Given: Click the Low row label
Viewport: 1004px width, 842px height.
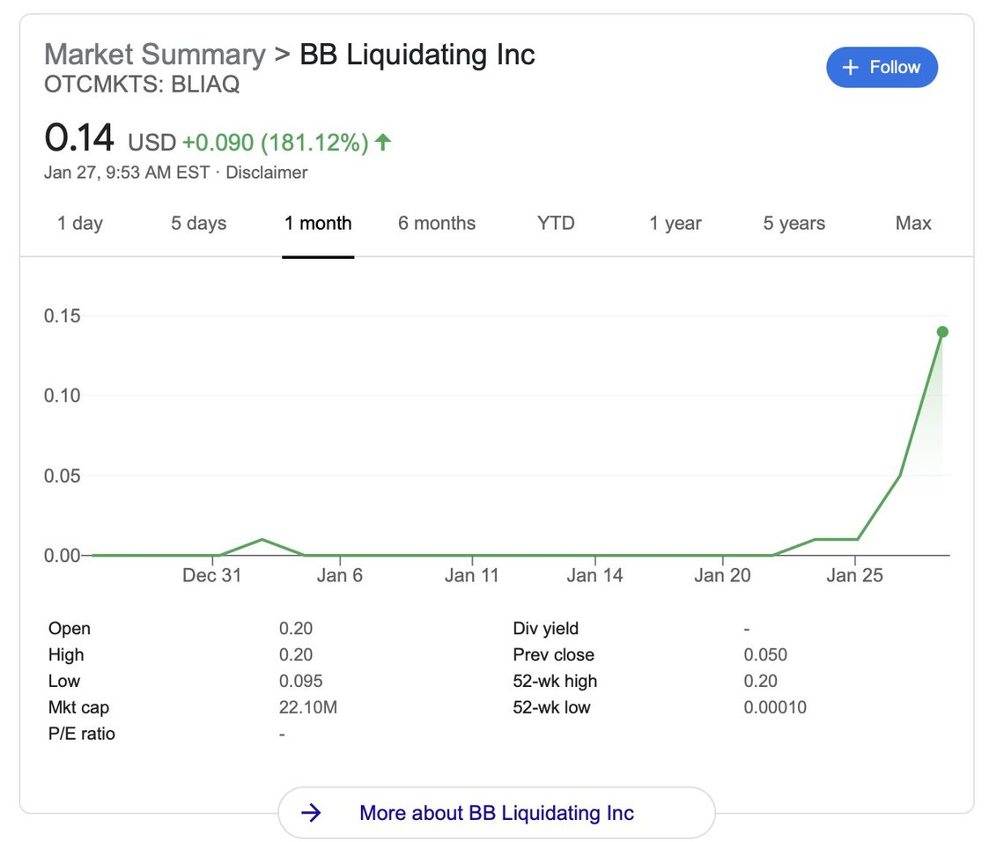Looking at the screenshot, I should click(64, 681).
